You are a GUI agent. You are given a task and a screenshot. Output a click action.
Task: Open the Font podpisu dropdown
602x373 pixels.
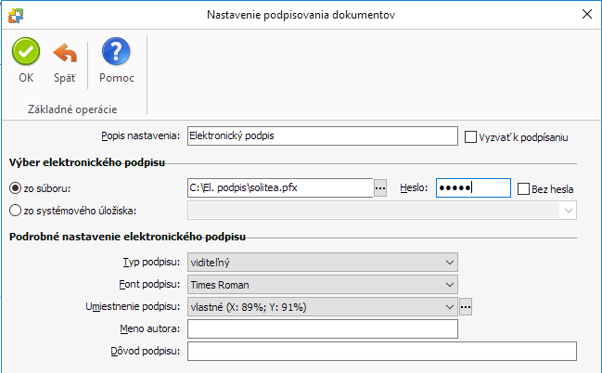click(323, 285)
